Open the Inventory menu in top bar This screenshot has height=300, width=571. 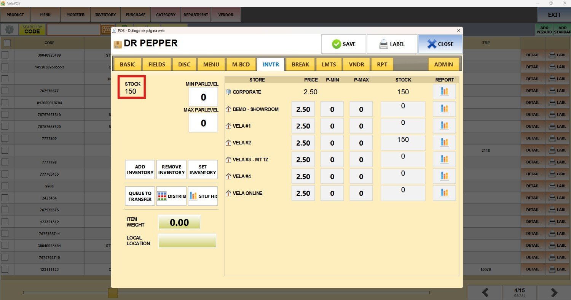(105, 15)
